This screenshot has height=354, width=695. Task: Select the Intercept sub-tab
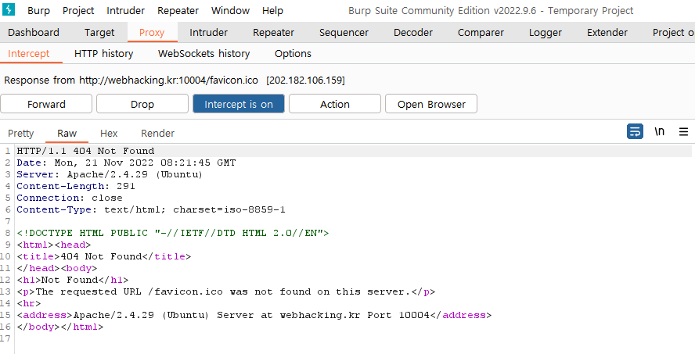click(x=29, y=54)
